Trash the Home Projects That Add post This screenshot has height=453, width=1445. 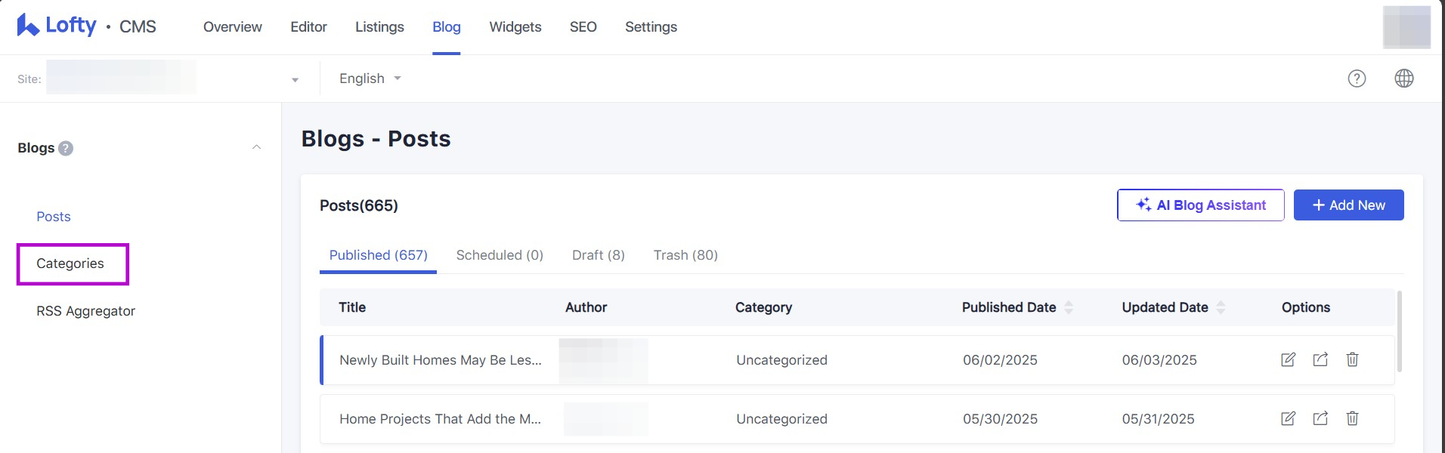1352,418
